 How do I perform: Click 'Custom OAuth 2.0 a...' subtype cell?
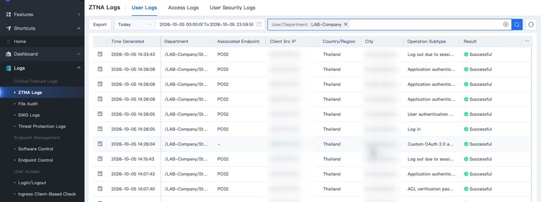pyautogui.click(x=431, y=144)
